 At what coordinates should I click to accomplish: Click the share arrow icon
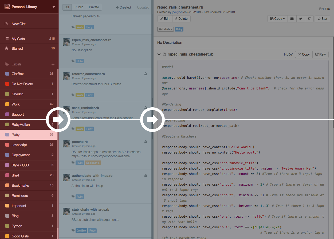[x=309, y=19]
